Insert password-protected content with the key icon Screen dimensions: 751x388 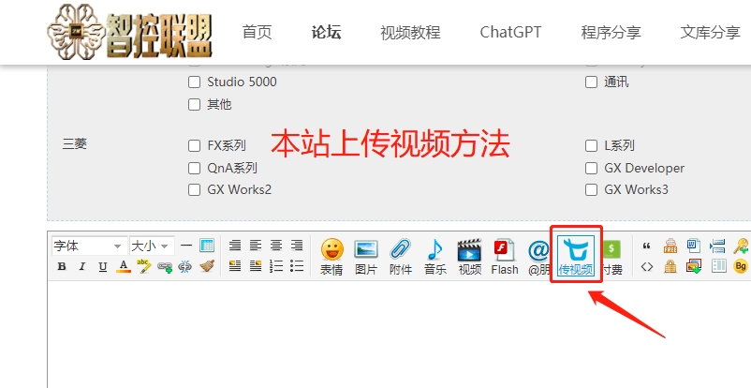click(x=741, y=246)
